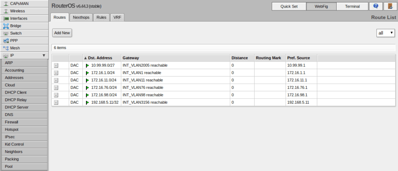Open Addresses in the IP menu
The width and height of the screenshot is (398, 171).
(x=24, y=77)
